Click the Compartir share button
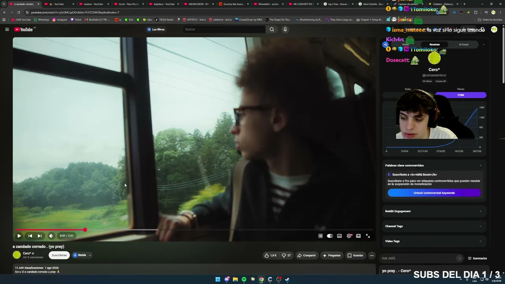 tap(307, 256)
